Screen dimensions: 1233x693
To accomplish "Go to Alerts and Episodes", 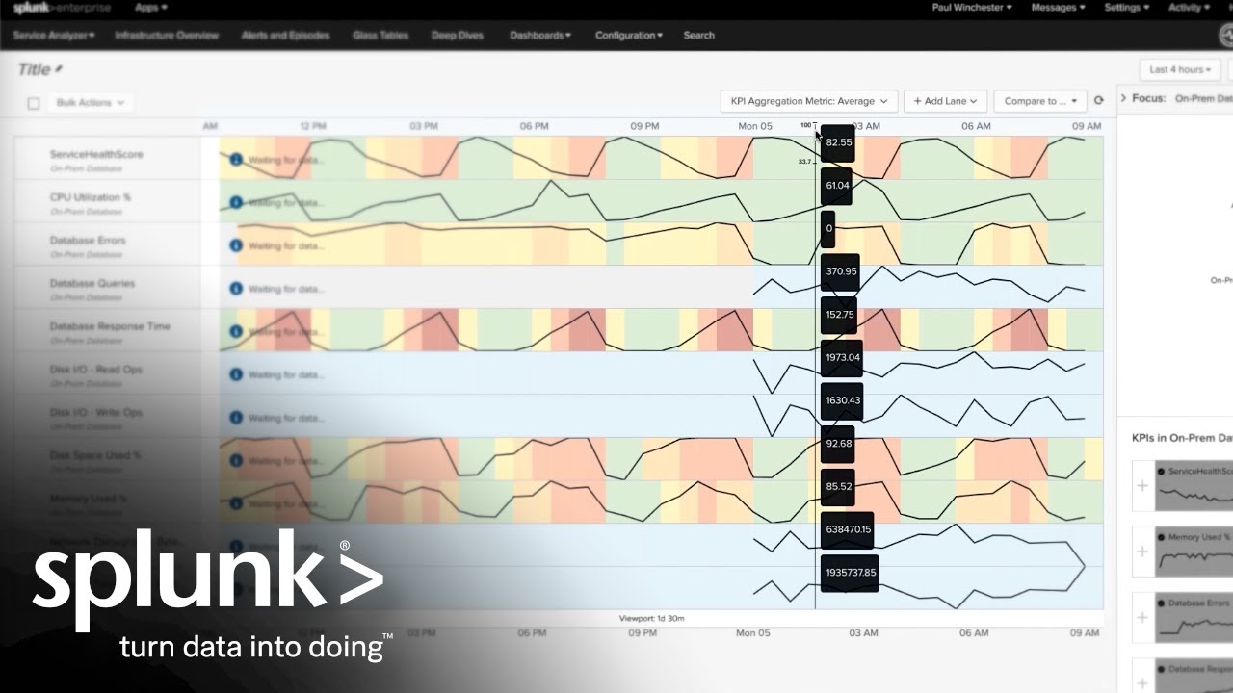I will (284, 36).
